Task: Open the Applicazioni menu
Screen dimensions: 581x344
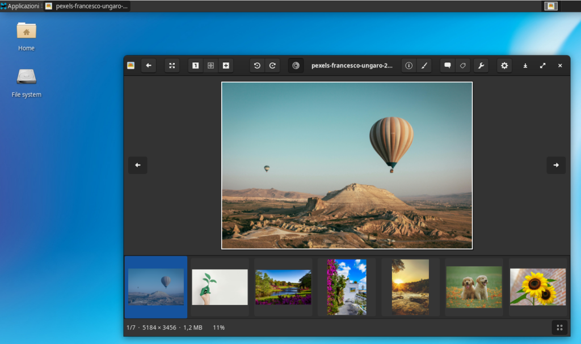Action: [19, 6]
